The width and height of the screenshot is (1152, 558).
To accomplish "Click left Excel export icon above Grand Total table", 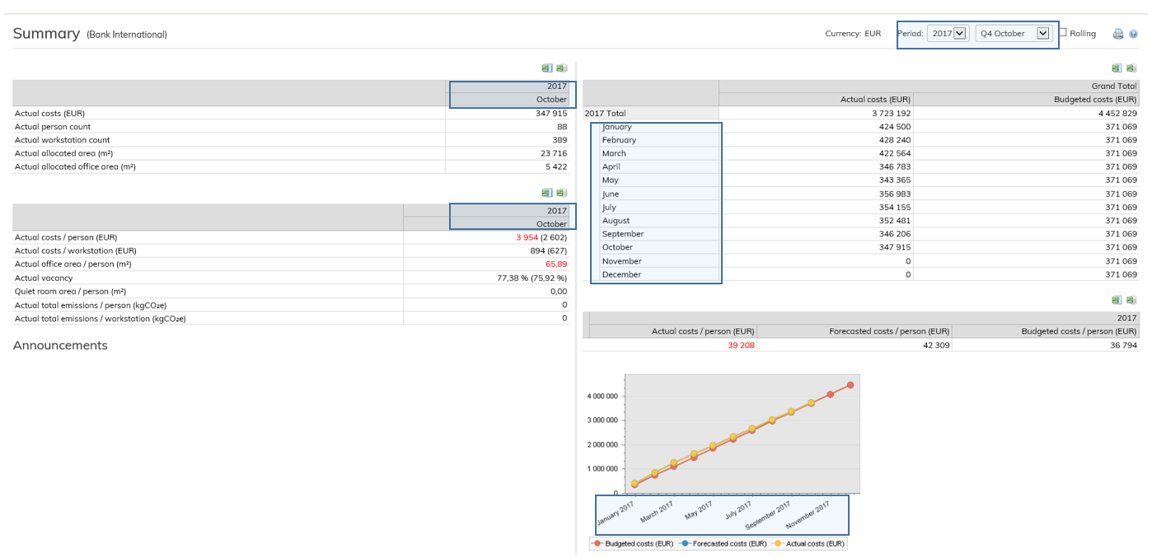I will click(1117, 68).
